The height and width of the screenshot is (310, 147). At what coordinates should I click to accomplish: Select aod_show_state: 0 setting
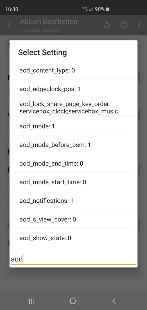pyautogui.click(x=73, y=238)
